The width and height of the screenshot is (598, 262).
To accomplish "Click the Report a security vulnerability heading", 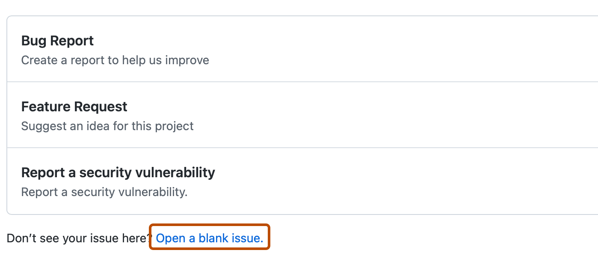I will 118,172.
